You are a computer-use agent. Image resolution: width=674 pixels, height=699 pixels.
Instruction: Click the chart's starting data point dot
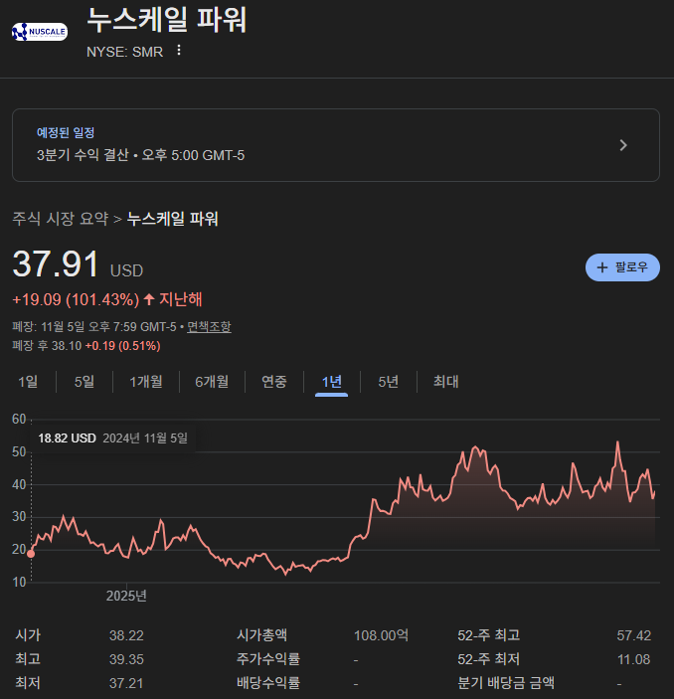pyautogui.click(x=31, y=553)
